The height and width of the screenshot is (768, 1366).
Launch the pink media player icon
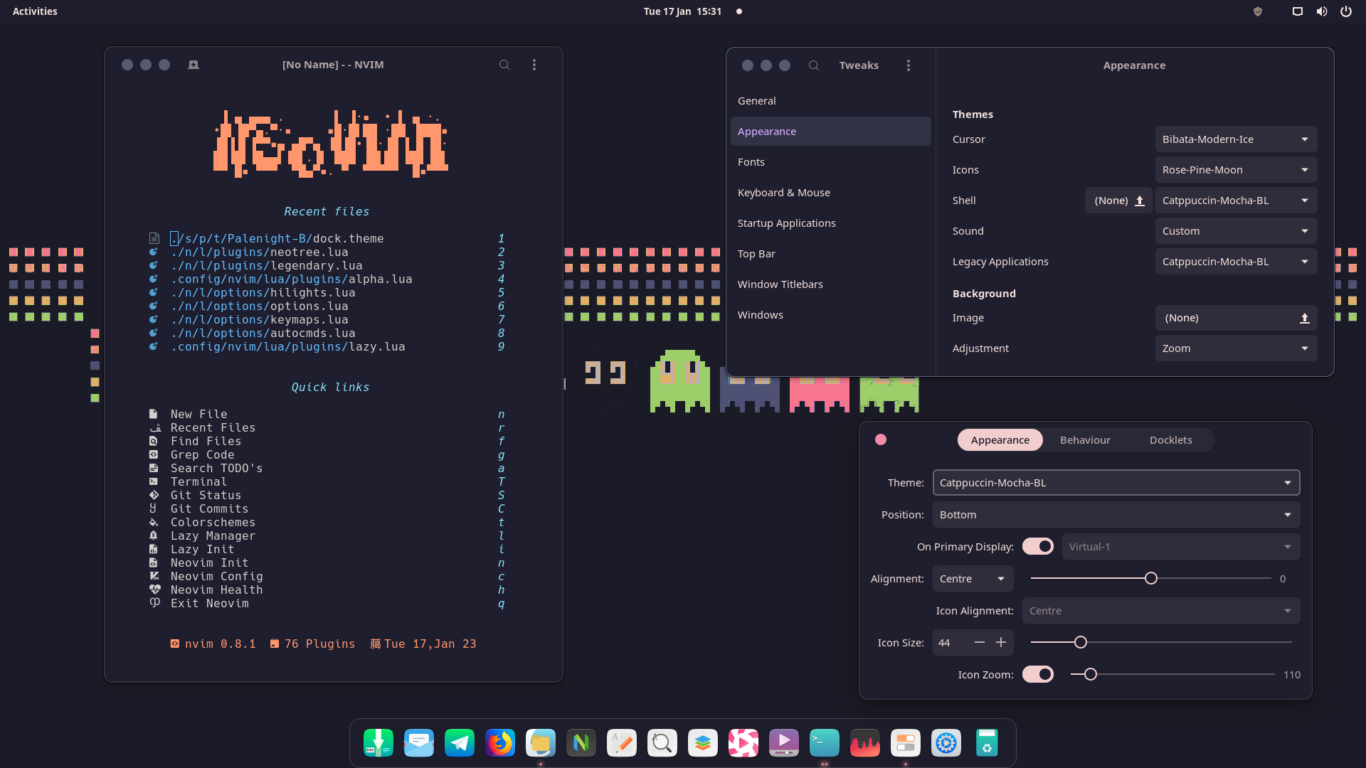[x=743, y=743]
